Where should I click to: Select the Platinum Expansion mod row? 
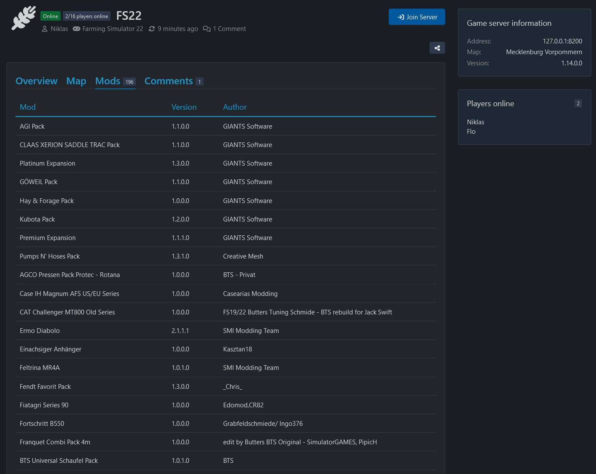[47, 163]
